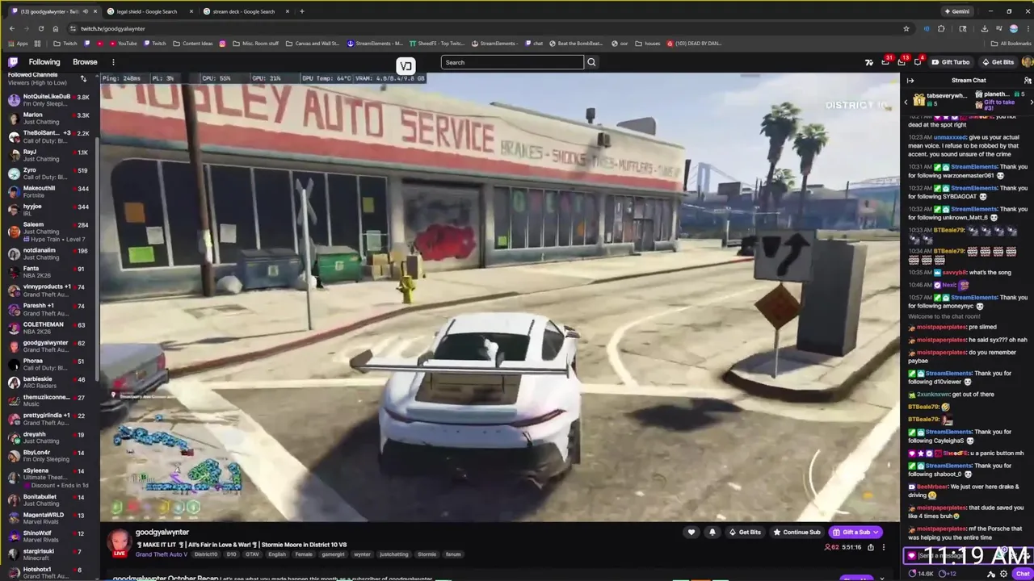1034x581 pixels.
Task: Click the English stream tag
Action: pos(277,554)
